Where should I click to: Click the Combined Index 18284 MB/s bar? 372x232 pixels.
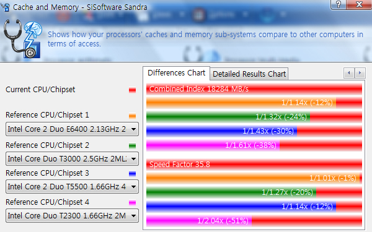coord(254,89)
